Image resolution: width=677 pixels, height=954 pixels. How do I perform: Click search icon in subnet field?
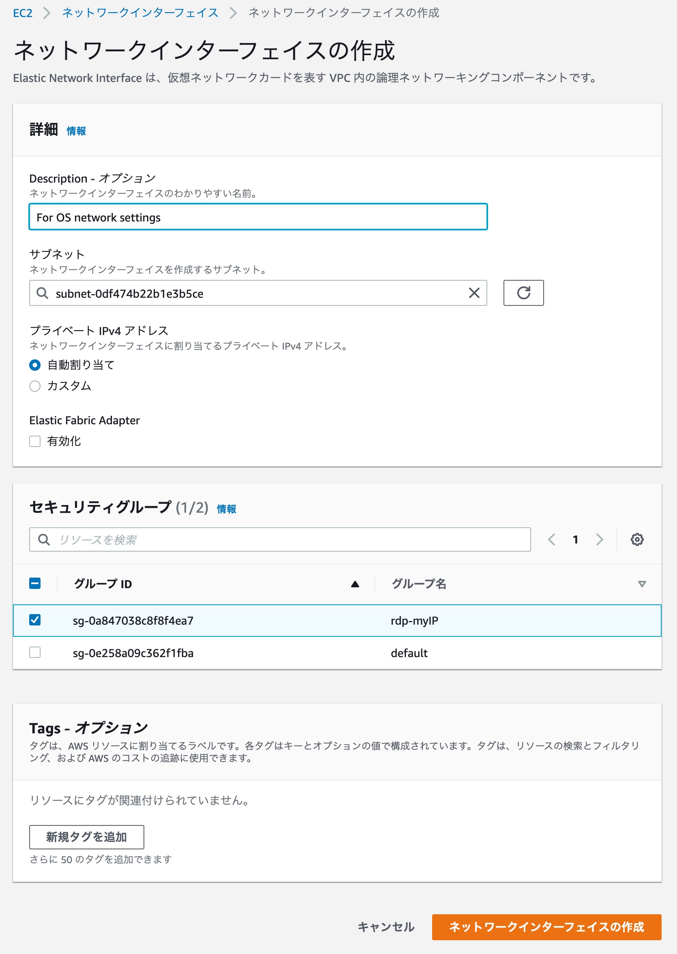point(42,293)
